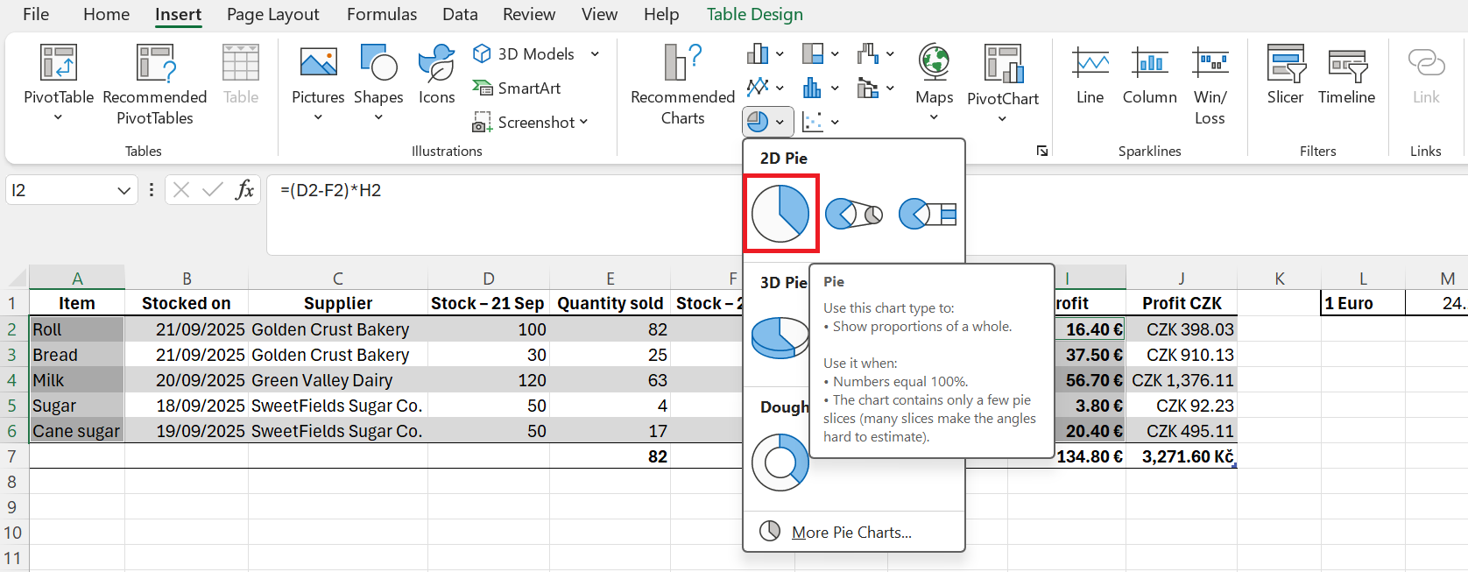The height and width of the screenshot is (572, 1468).
Task: Click the formula bar Enter checkmark
Action: pyautogui.click(x=212, y=190)
